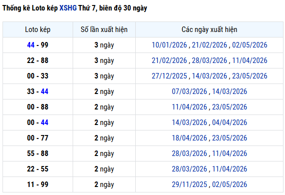The height and width of the screenshot is (195, 285).
Task: Open date 28/03/2026 in the 22 - 88 row
Action: [x=209, y=60]
